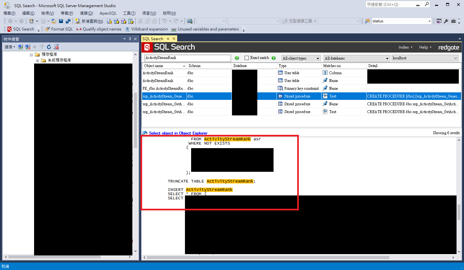
Task: Select the Format SQL tool
Action: [x=59, y=29]
